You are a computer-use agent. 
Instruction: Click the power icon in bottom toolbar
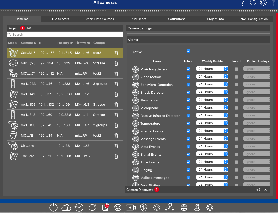tap(53, 208)
